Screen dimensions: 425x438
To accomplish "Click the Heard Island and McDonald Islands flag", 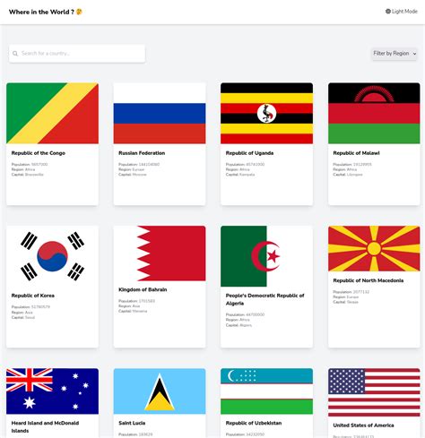I will tap(52, 391).
